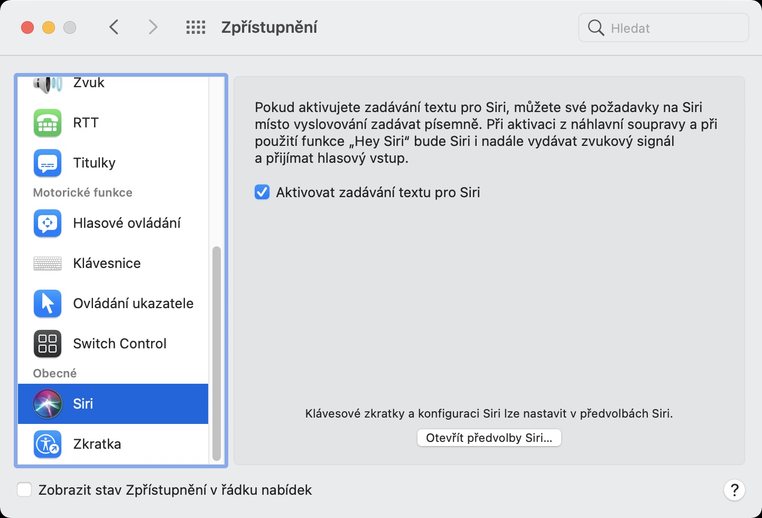Select the Ovládání ukazatele pointer icon
762x518 pixels.
point(48,303)
